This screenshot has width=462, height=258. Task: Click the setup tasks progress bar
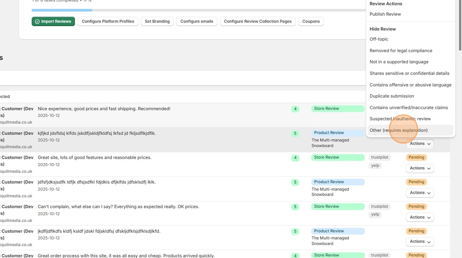198,10
